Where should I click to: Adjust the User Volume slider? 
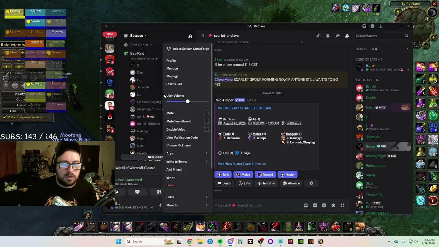coord(188,102)
